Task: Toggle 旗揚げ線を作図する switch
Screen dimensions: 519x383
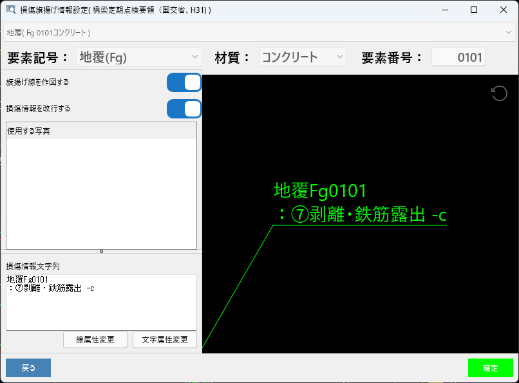Action: tap(184, 82)
